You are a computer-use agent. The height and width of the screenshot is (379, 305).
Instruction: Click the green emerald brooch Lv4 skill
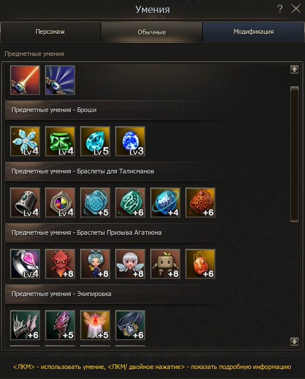pos(60,141)
